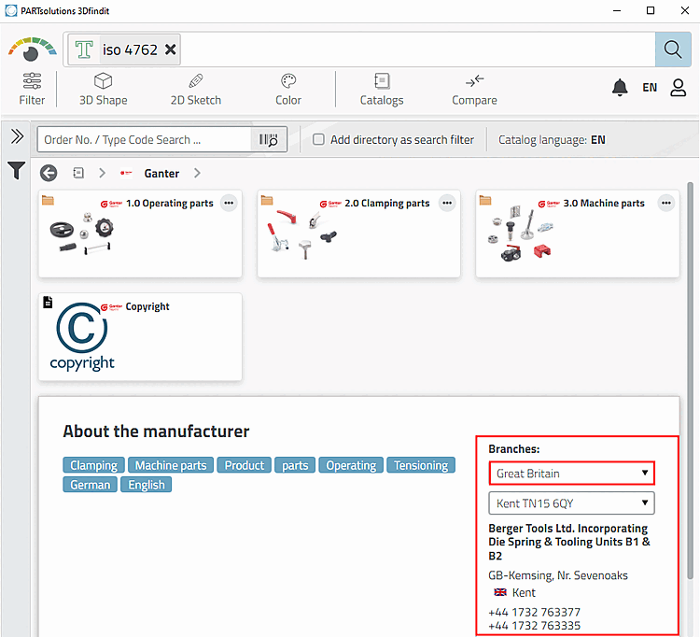Screen dimensions: 700x637
Task: Open the Great Britain country dropdown
Action: point(571,474)
